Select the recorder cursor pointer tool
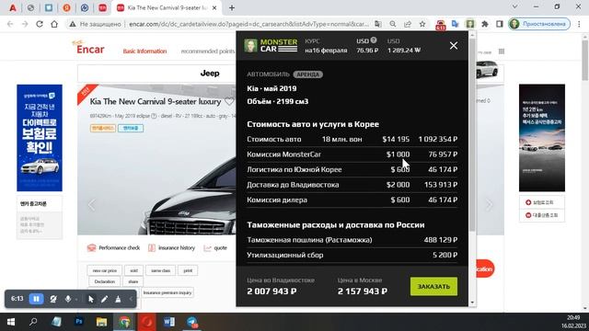589x331 pixels. click(x=90, y=299)
